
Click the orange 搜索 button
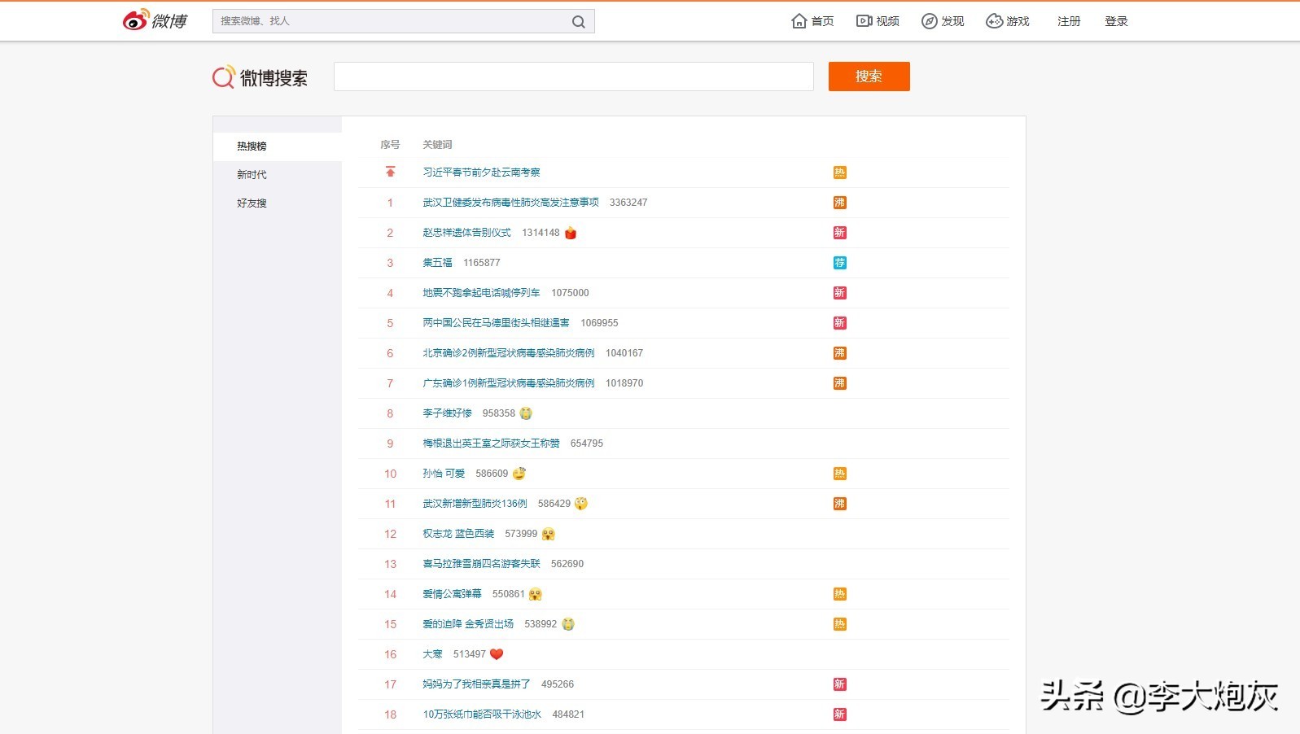(869, 76)
